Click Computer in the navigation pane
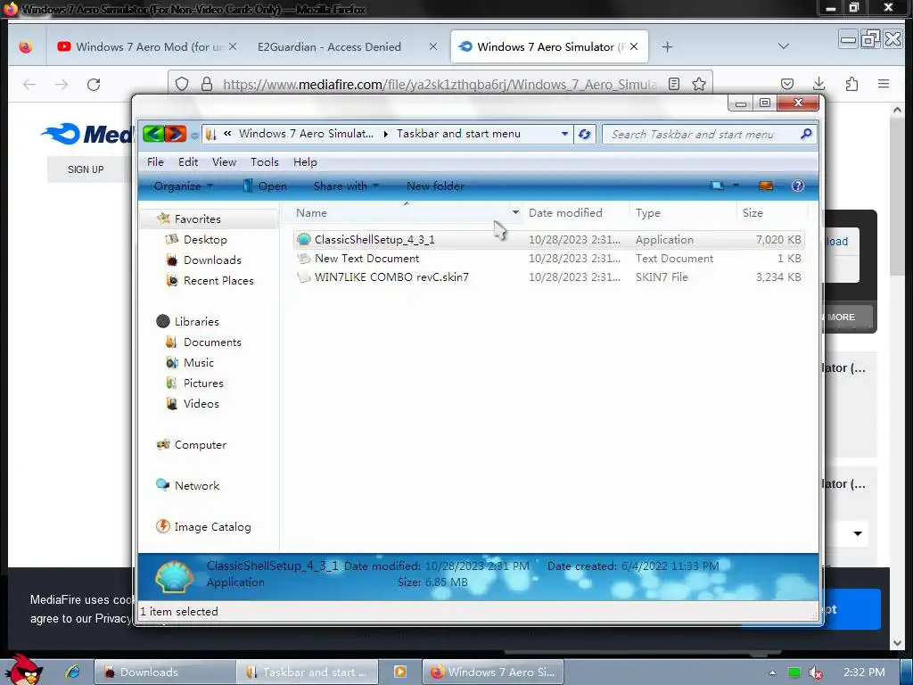This screenshot has width=913, height=685. pyautogui.click(x=201, y=444)
